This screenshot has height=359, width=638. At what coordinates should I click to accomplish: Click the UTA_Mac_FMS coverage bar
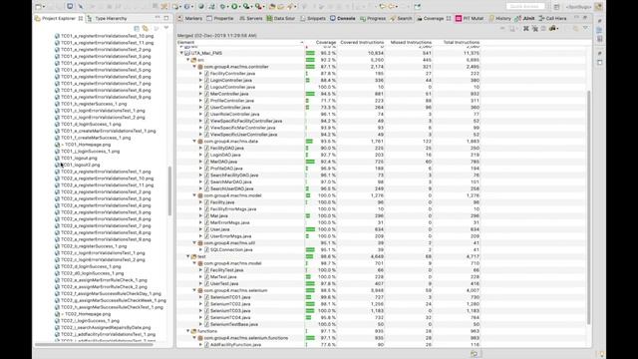coord(310,53)
